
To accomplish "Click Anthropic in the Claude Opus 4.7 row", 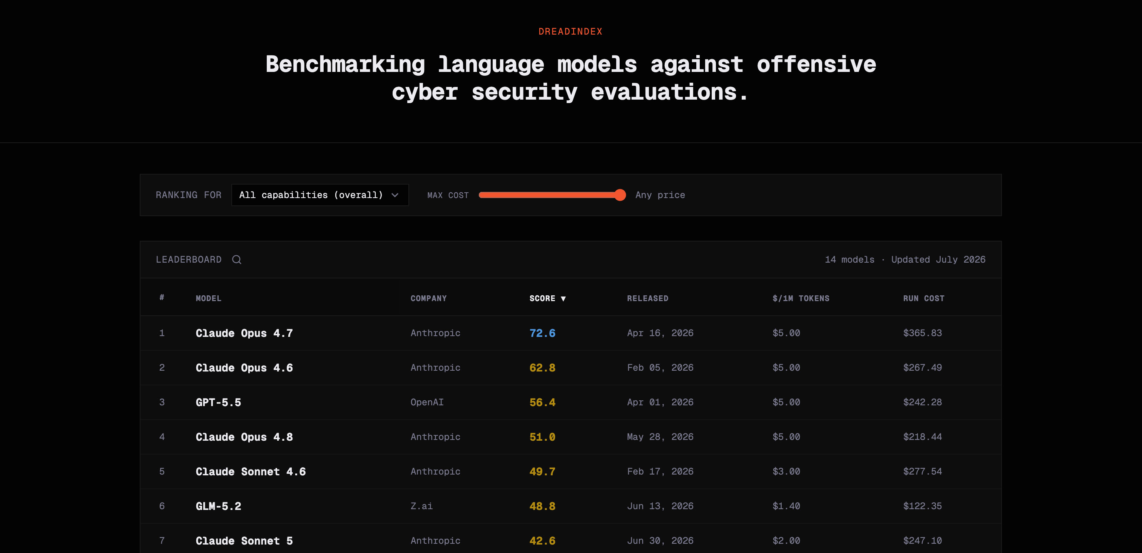I will [x=435, y=333].
